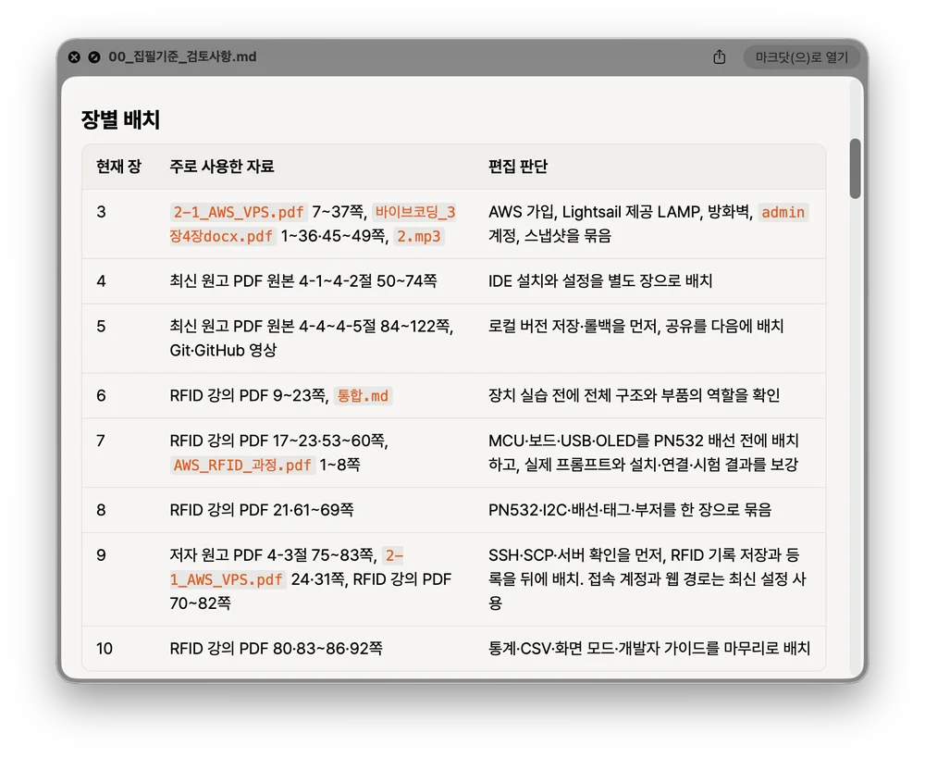
Task: Click '저자 원고 PDF 4-3절 75~83쪽,' text
Action: pyautogui.click(x=273, y=555)
